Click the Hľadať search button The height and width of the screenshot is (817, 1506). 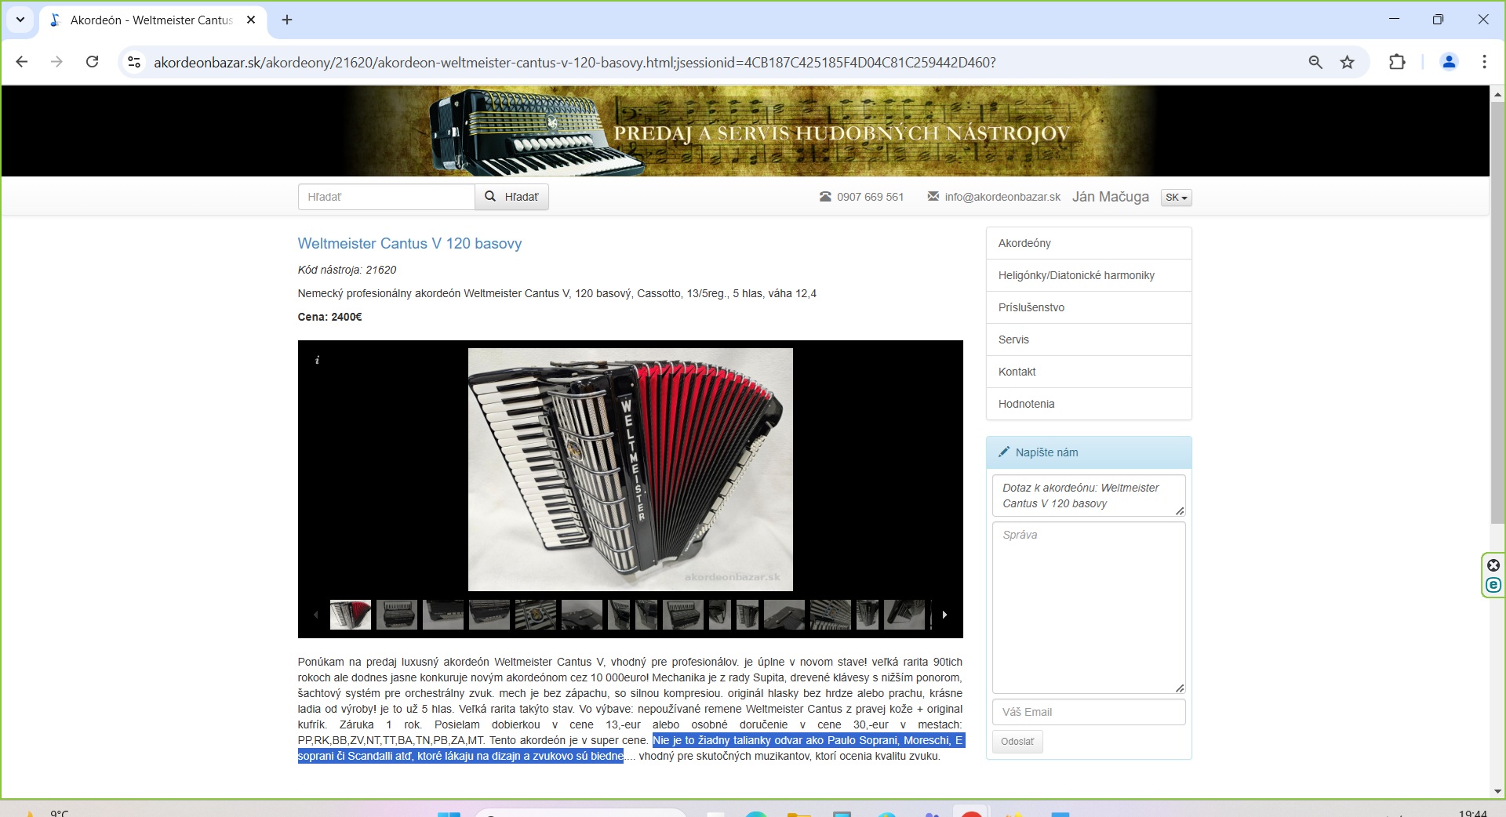pos(511,197)
